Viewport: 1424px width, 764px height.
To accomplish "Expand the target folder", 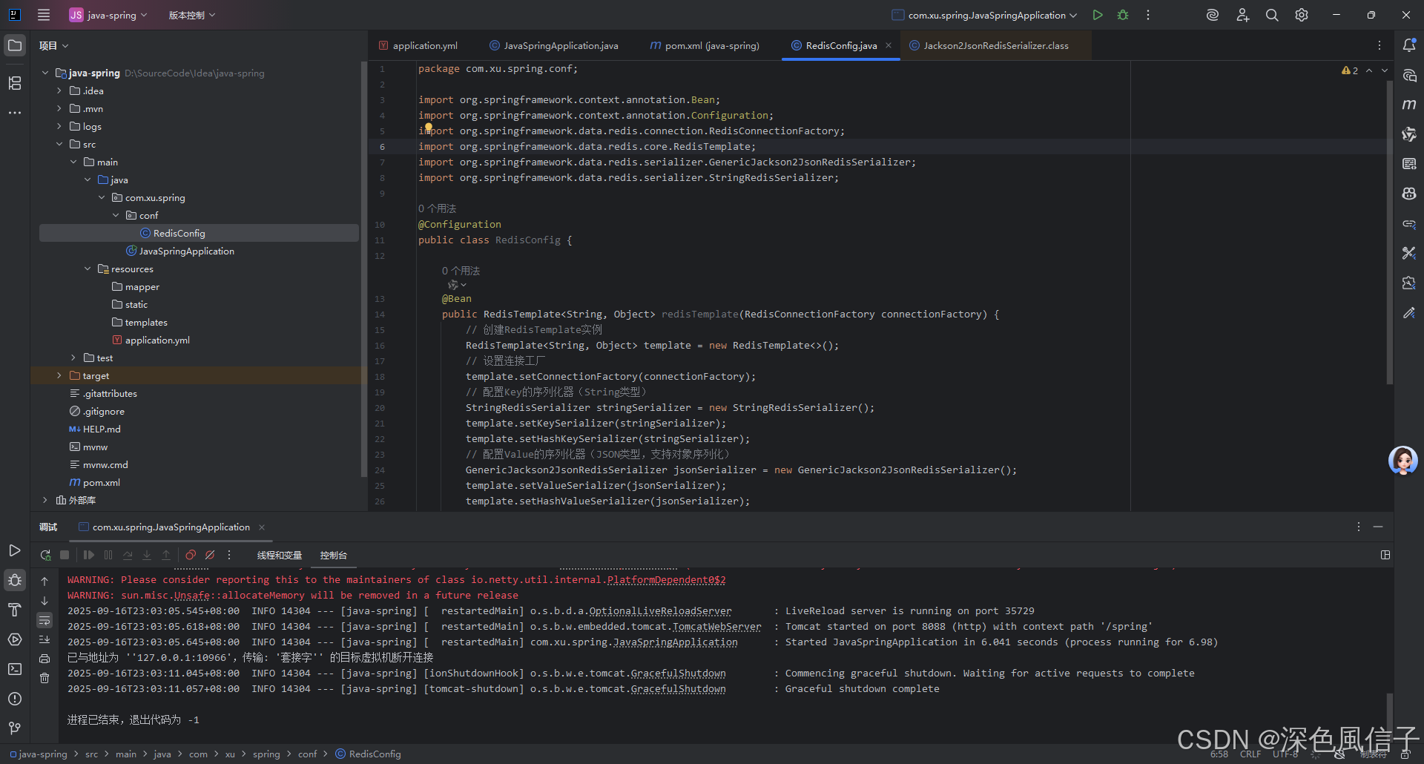I will coord(59,375).
